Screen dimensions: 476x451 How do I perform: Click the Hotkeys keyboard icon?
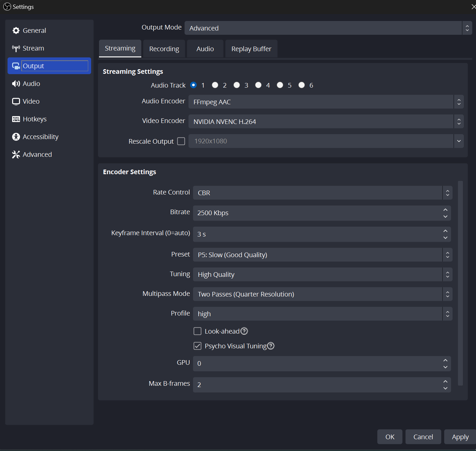coord(16,119)
